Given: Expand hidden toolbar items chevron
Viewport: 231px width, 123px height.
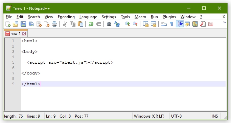Looking at the screenshot, I should [224, 23].
